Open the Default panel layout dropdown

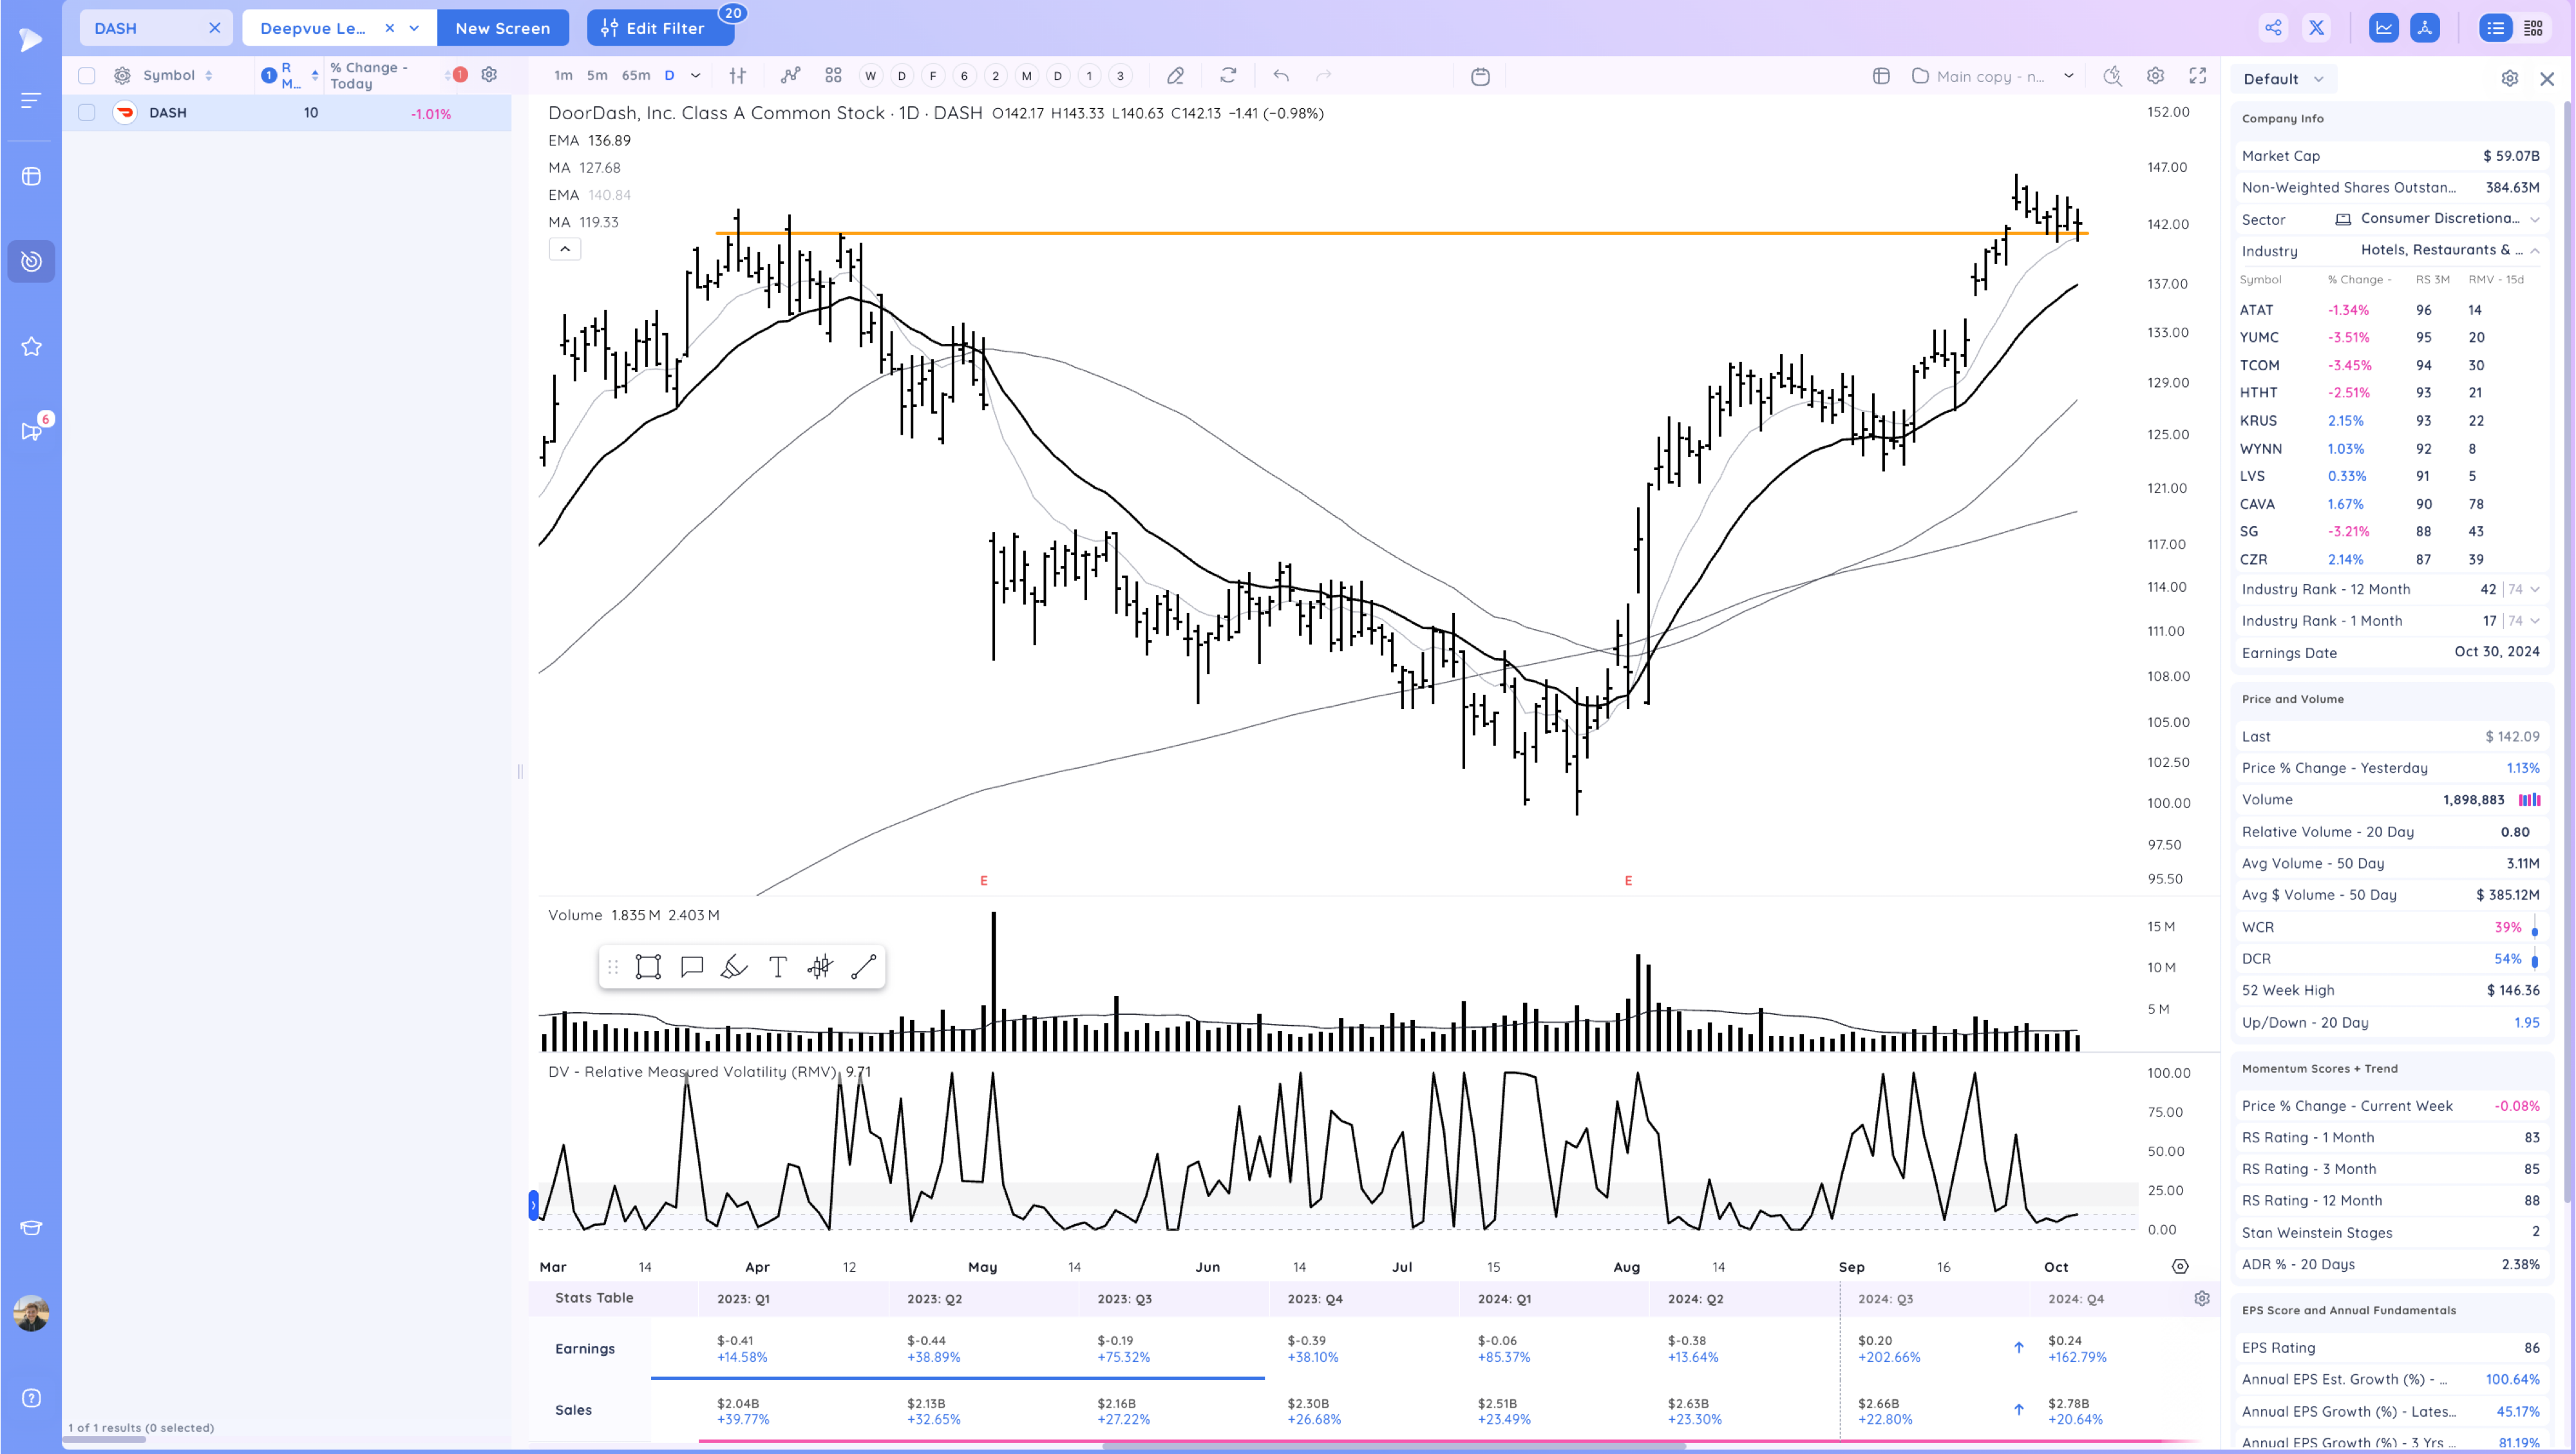2283,79
